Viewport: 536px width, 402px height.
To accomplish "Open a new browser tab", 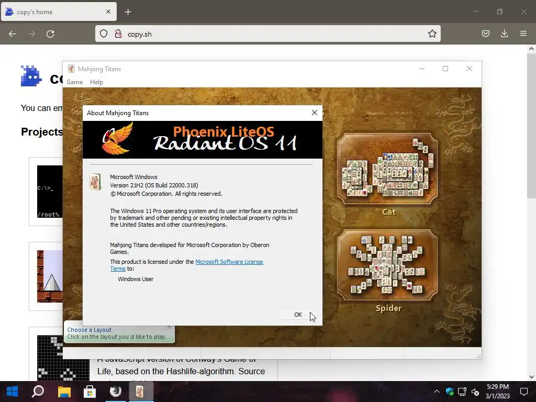I will pyautogui.click(x=128, y=12).
